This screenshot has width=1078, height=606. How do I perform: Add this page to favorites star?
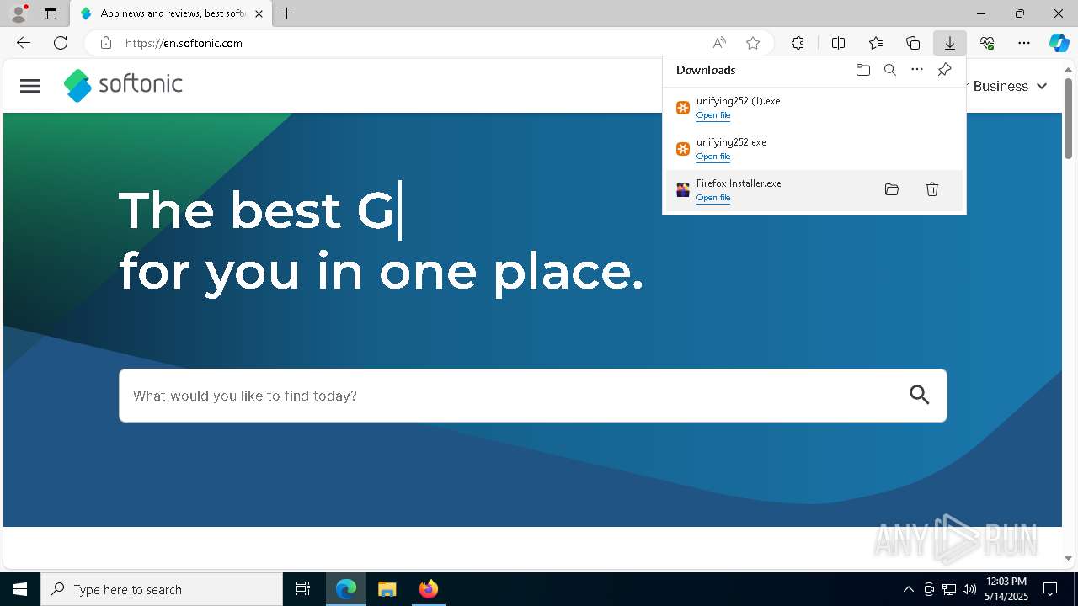pos(753,43)
